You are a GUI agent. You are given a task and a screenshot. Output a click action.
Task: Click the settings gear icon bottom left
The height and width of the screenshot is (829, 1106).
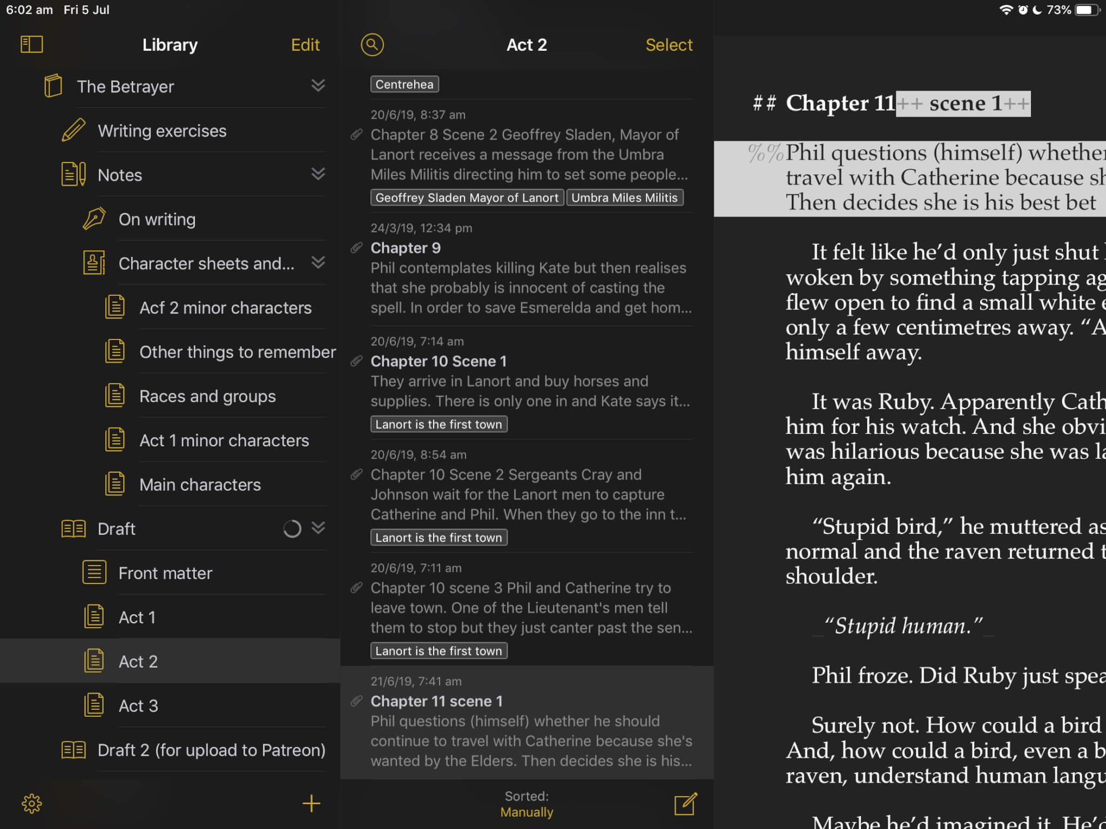tap(31, 804)
